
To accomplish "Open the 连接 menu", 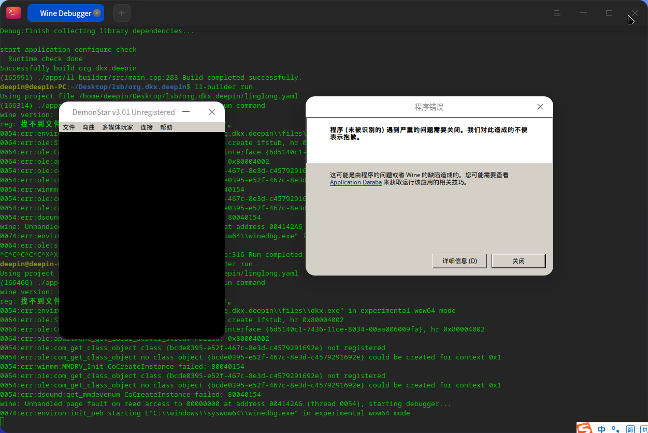I will click(x=147, y=127).
